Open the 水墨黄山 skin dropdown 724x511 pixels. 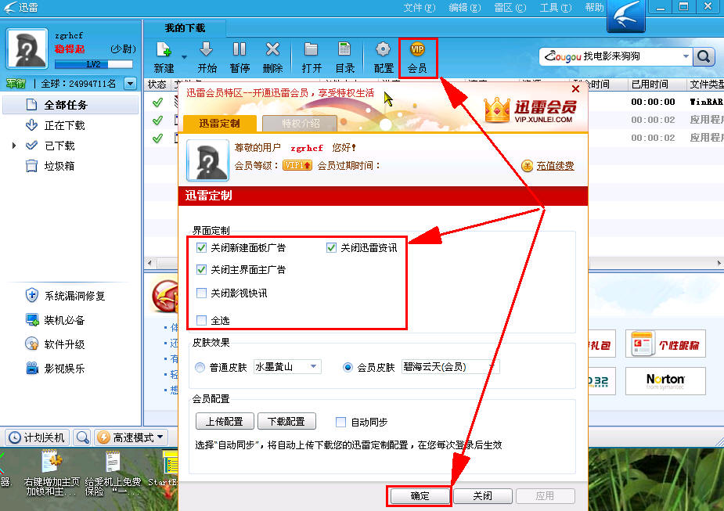287,367
